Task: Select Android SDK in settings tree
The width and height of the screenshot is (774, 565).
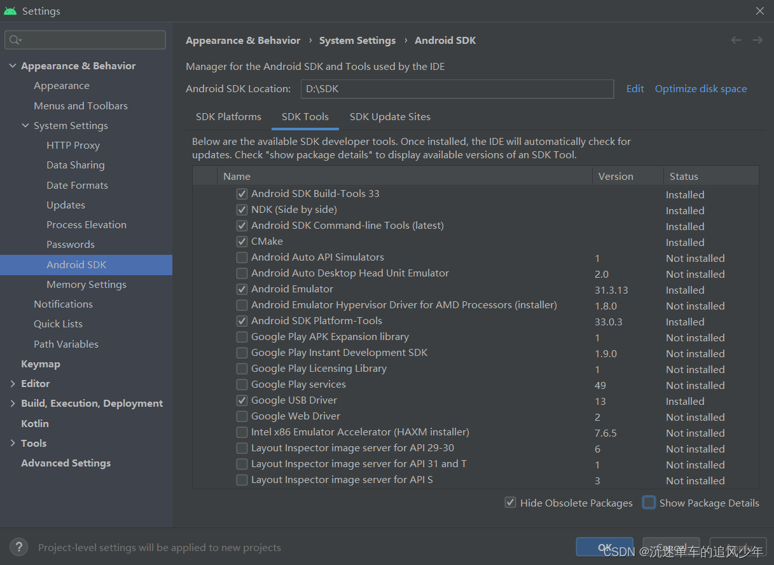Action: (86, 264)
